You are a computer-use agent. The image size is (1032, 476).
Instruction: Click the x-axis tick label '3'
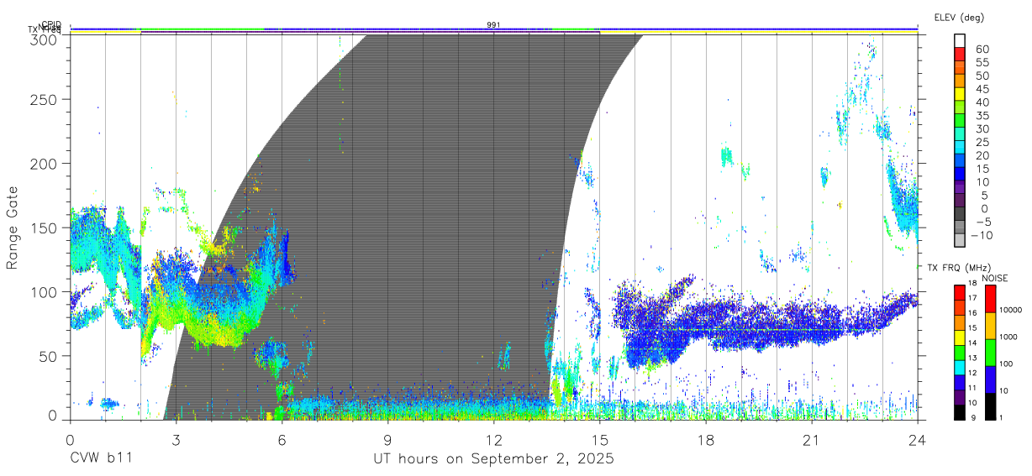click(x=176, y=440)
